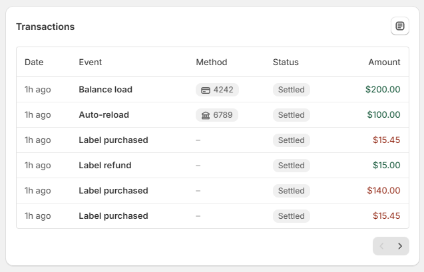Image resolution: width=424 pixels, height=272 pixels.
Task: Select the Status column header
Action: tap(286, 63)
